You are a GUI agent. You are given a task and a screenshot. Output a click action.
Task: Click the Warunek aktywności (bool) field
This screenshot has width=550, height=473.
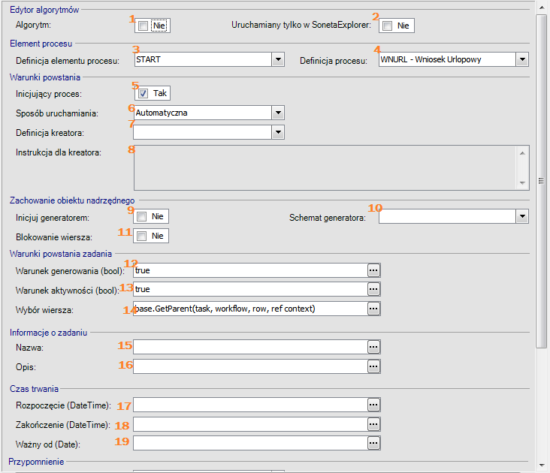point(250,289)
